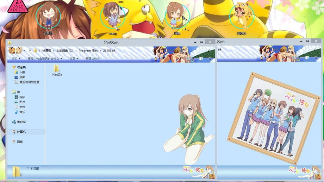Open the 网络 desktop icon
Viewport: 324px width, 182px height.
[177, 18]
